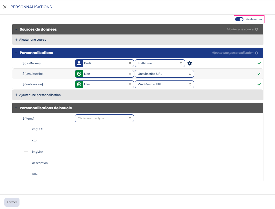Clear the Lien type for unsubscribe

130,74
